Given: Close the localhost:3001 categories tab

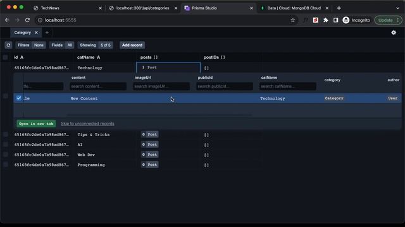Looking at the screenshot, I should (176, 8).
